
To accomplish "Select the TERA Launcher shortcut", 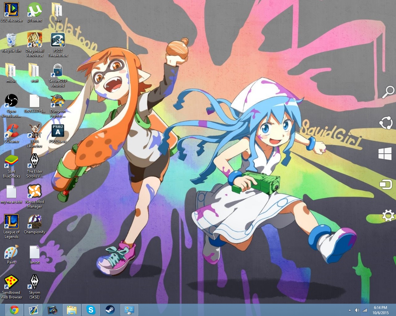I will point(35,135).
